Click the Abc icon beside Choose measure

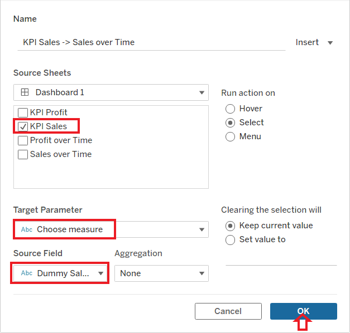tap(27, 229)
